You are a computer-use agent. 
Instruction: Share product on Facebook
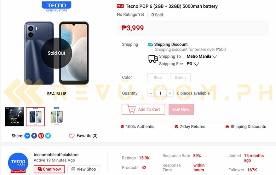(x=34, y=136)
